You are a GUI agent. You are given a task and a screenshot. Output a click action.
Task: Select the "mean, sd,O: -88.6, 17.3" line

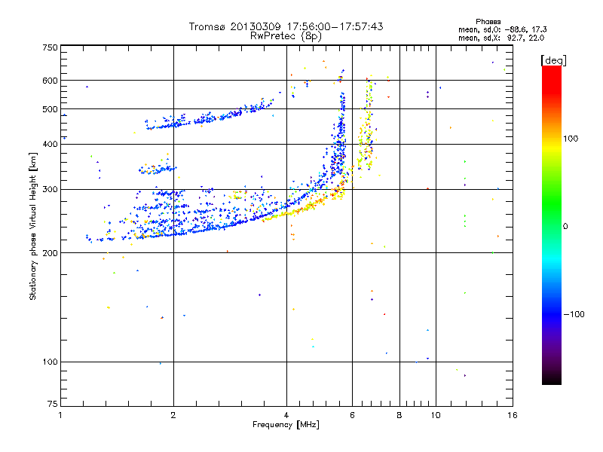click(502, 29)
